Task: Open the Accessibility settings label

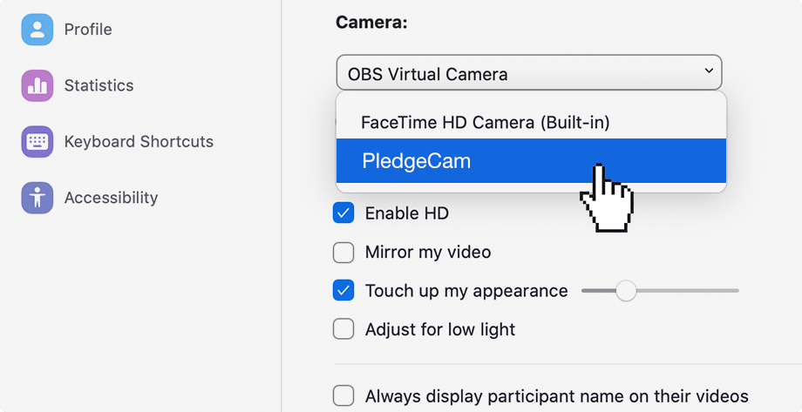Action: pyautogui.click(x=111, y=198)
